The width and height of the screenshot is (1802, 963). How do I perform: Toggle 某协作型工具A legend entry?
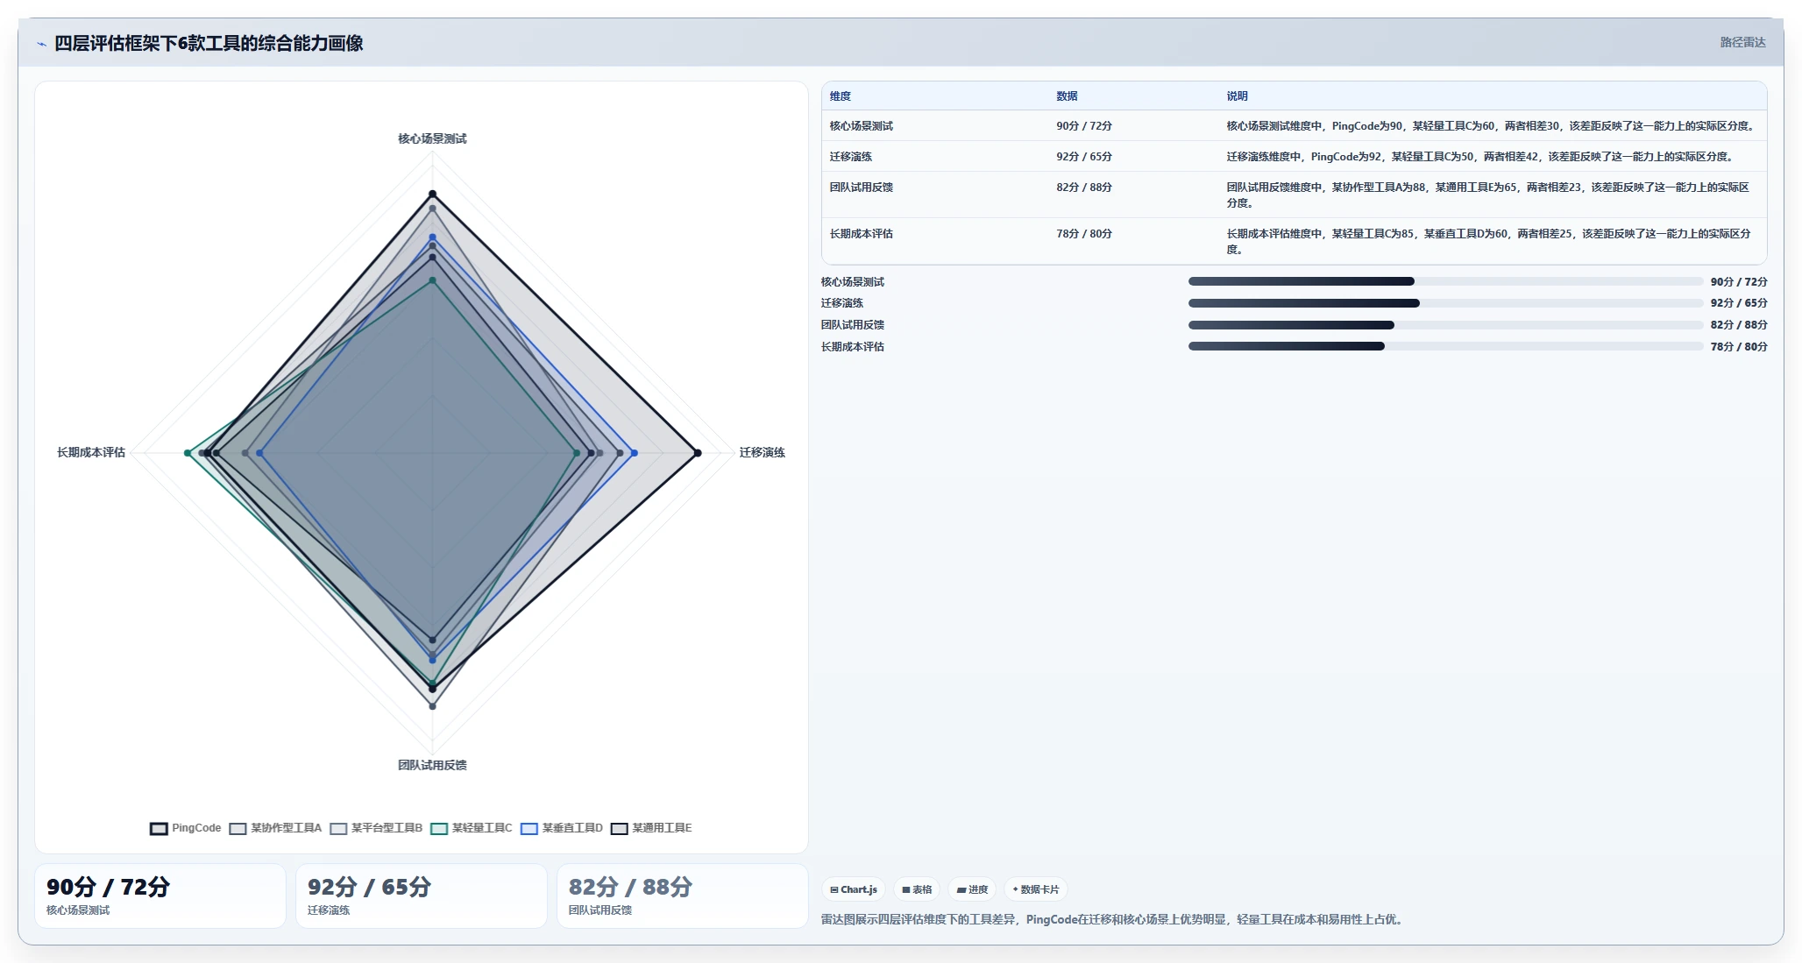(275, 828)
